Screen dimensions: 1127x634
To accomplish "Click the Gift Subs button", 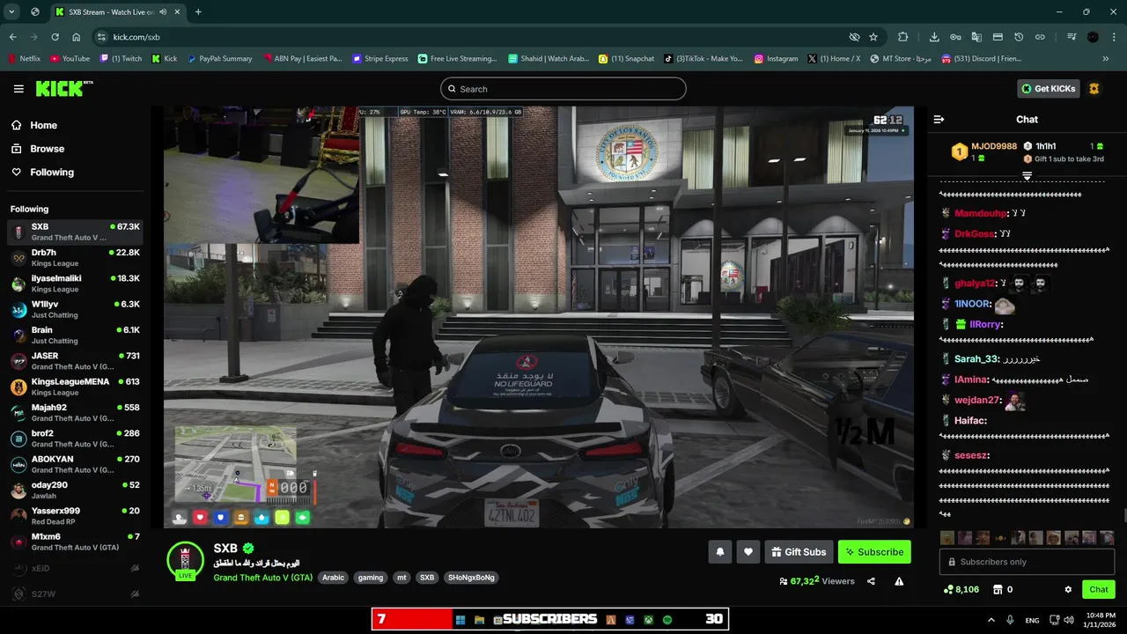I will pyautogui.click(x=799, y=552).
